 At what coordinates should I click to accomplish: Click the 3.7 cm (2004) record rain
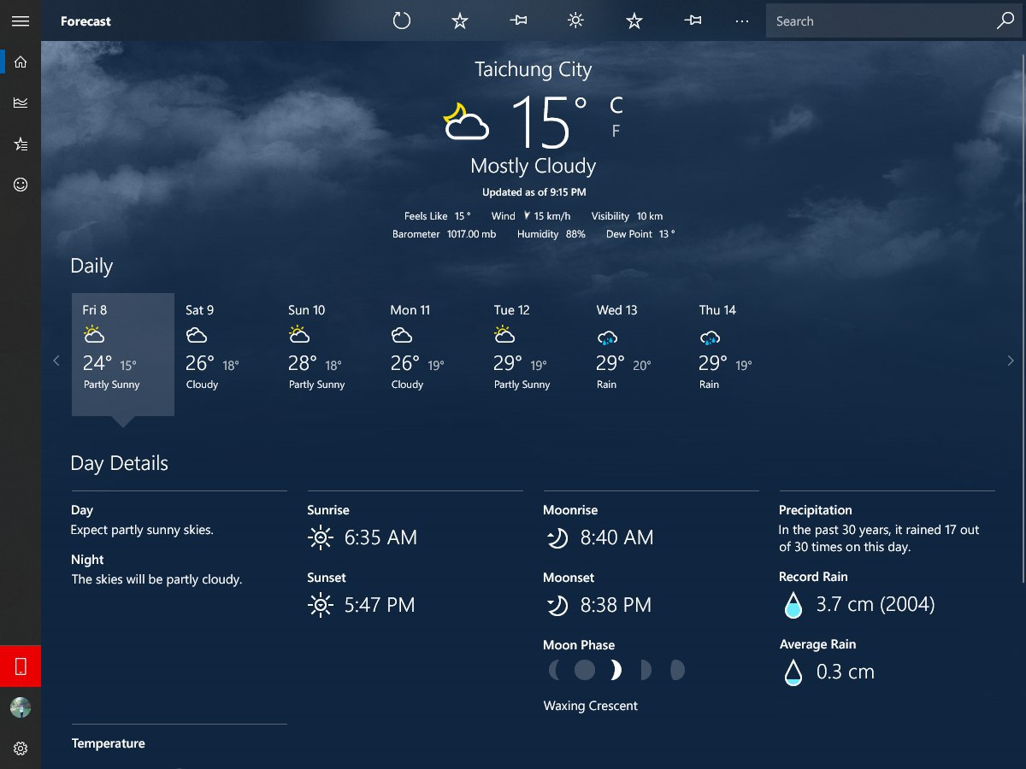(x=876, y=605)
